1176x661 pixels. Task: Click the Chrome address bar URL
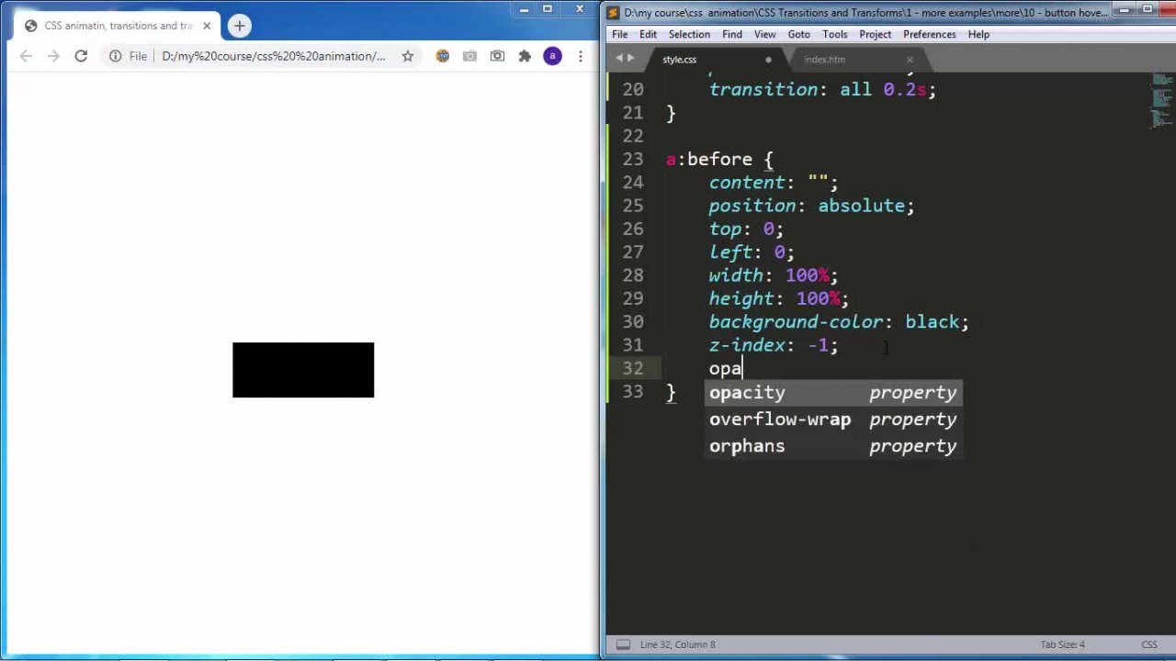click(273, 56)
